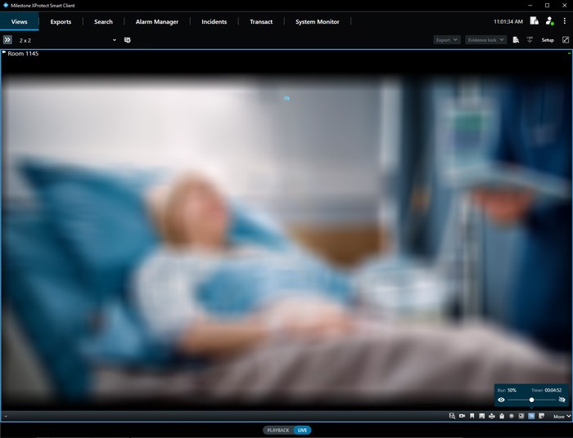Open the Export dropdown

(x=447, y=40)
